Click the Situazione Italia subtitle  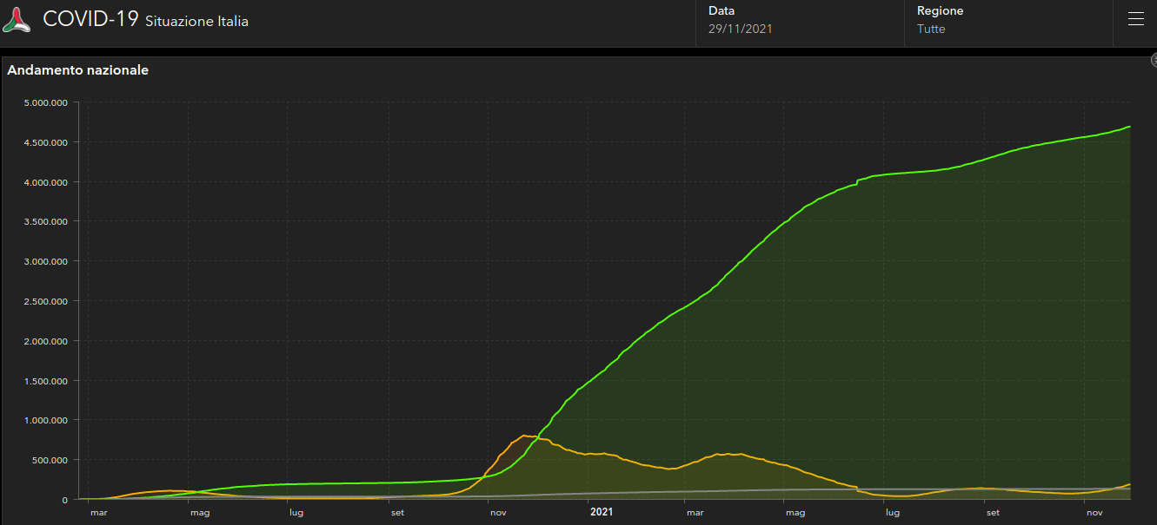(x=196, y=21)
